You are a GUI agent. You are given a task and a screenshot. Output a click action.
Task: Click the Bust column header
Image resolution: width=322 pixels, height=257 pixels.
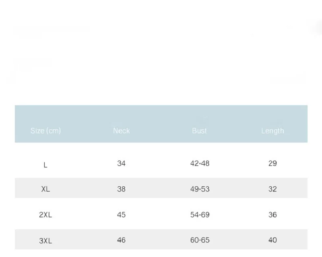click(x=200, y=131)
